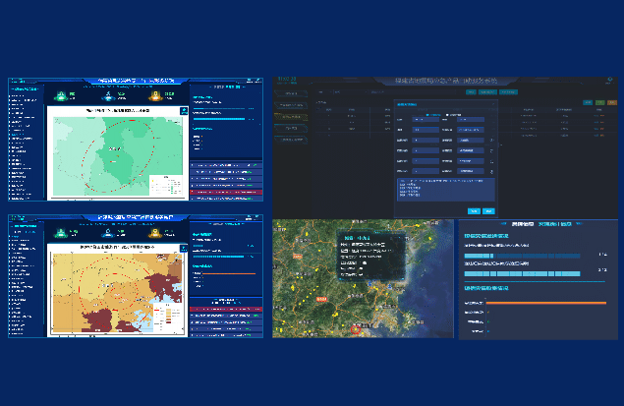Click gold glowing stat icon in brown-map dashboard
624x406 pixels.
(x=155, y=233)
